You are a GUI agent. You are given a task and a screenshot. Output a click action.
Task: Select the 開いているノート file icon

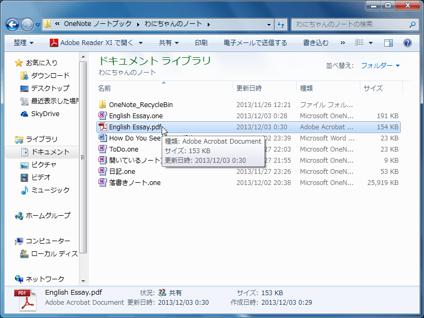click(102, 160)
